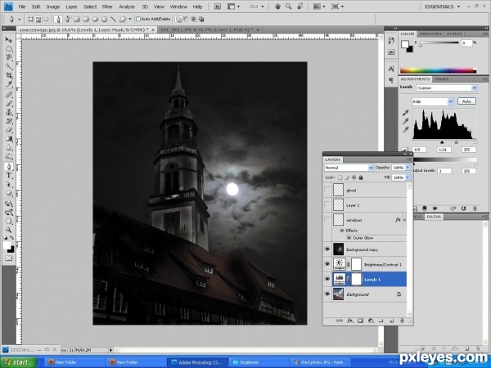
Task: Click the foreground color swatch in Color panel
Action: [x=404, y=44]
